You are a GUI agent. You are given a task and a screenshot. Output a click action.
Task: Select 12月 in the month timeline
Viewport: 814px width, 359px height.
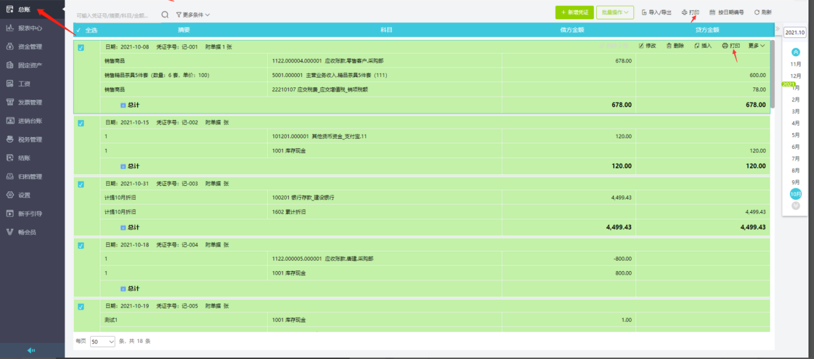[796, 76]
